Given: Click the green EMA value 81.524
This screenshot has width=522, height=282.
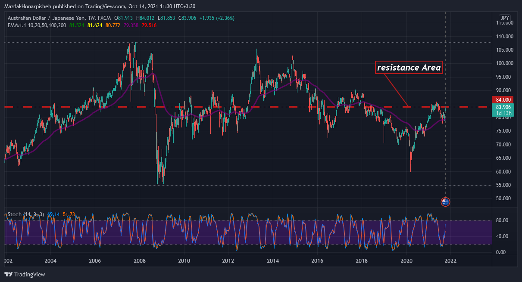Looking at the screenshot, I should [x=77, y=25].
